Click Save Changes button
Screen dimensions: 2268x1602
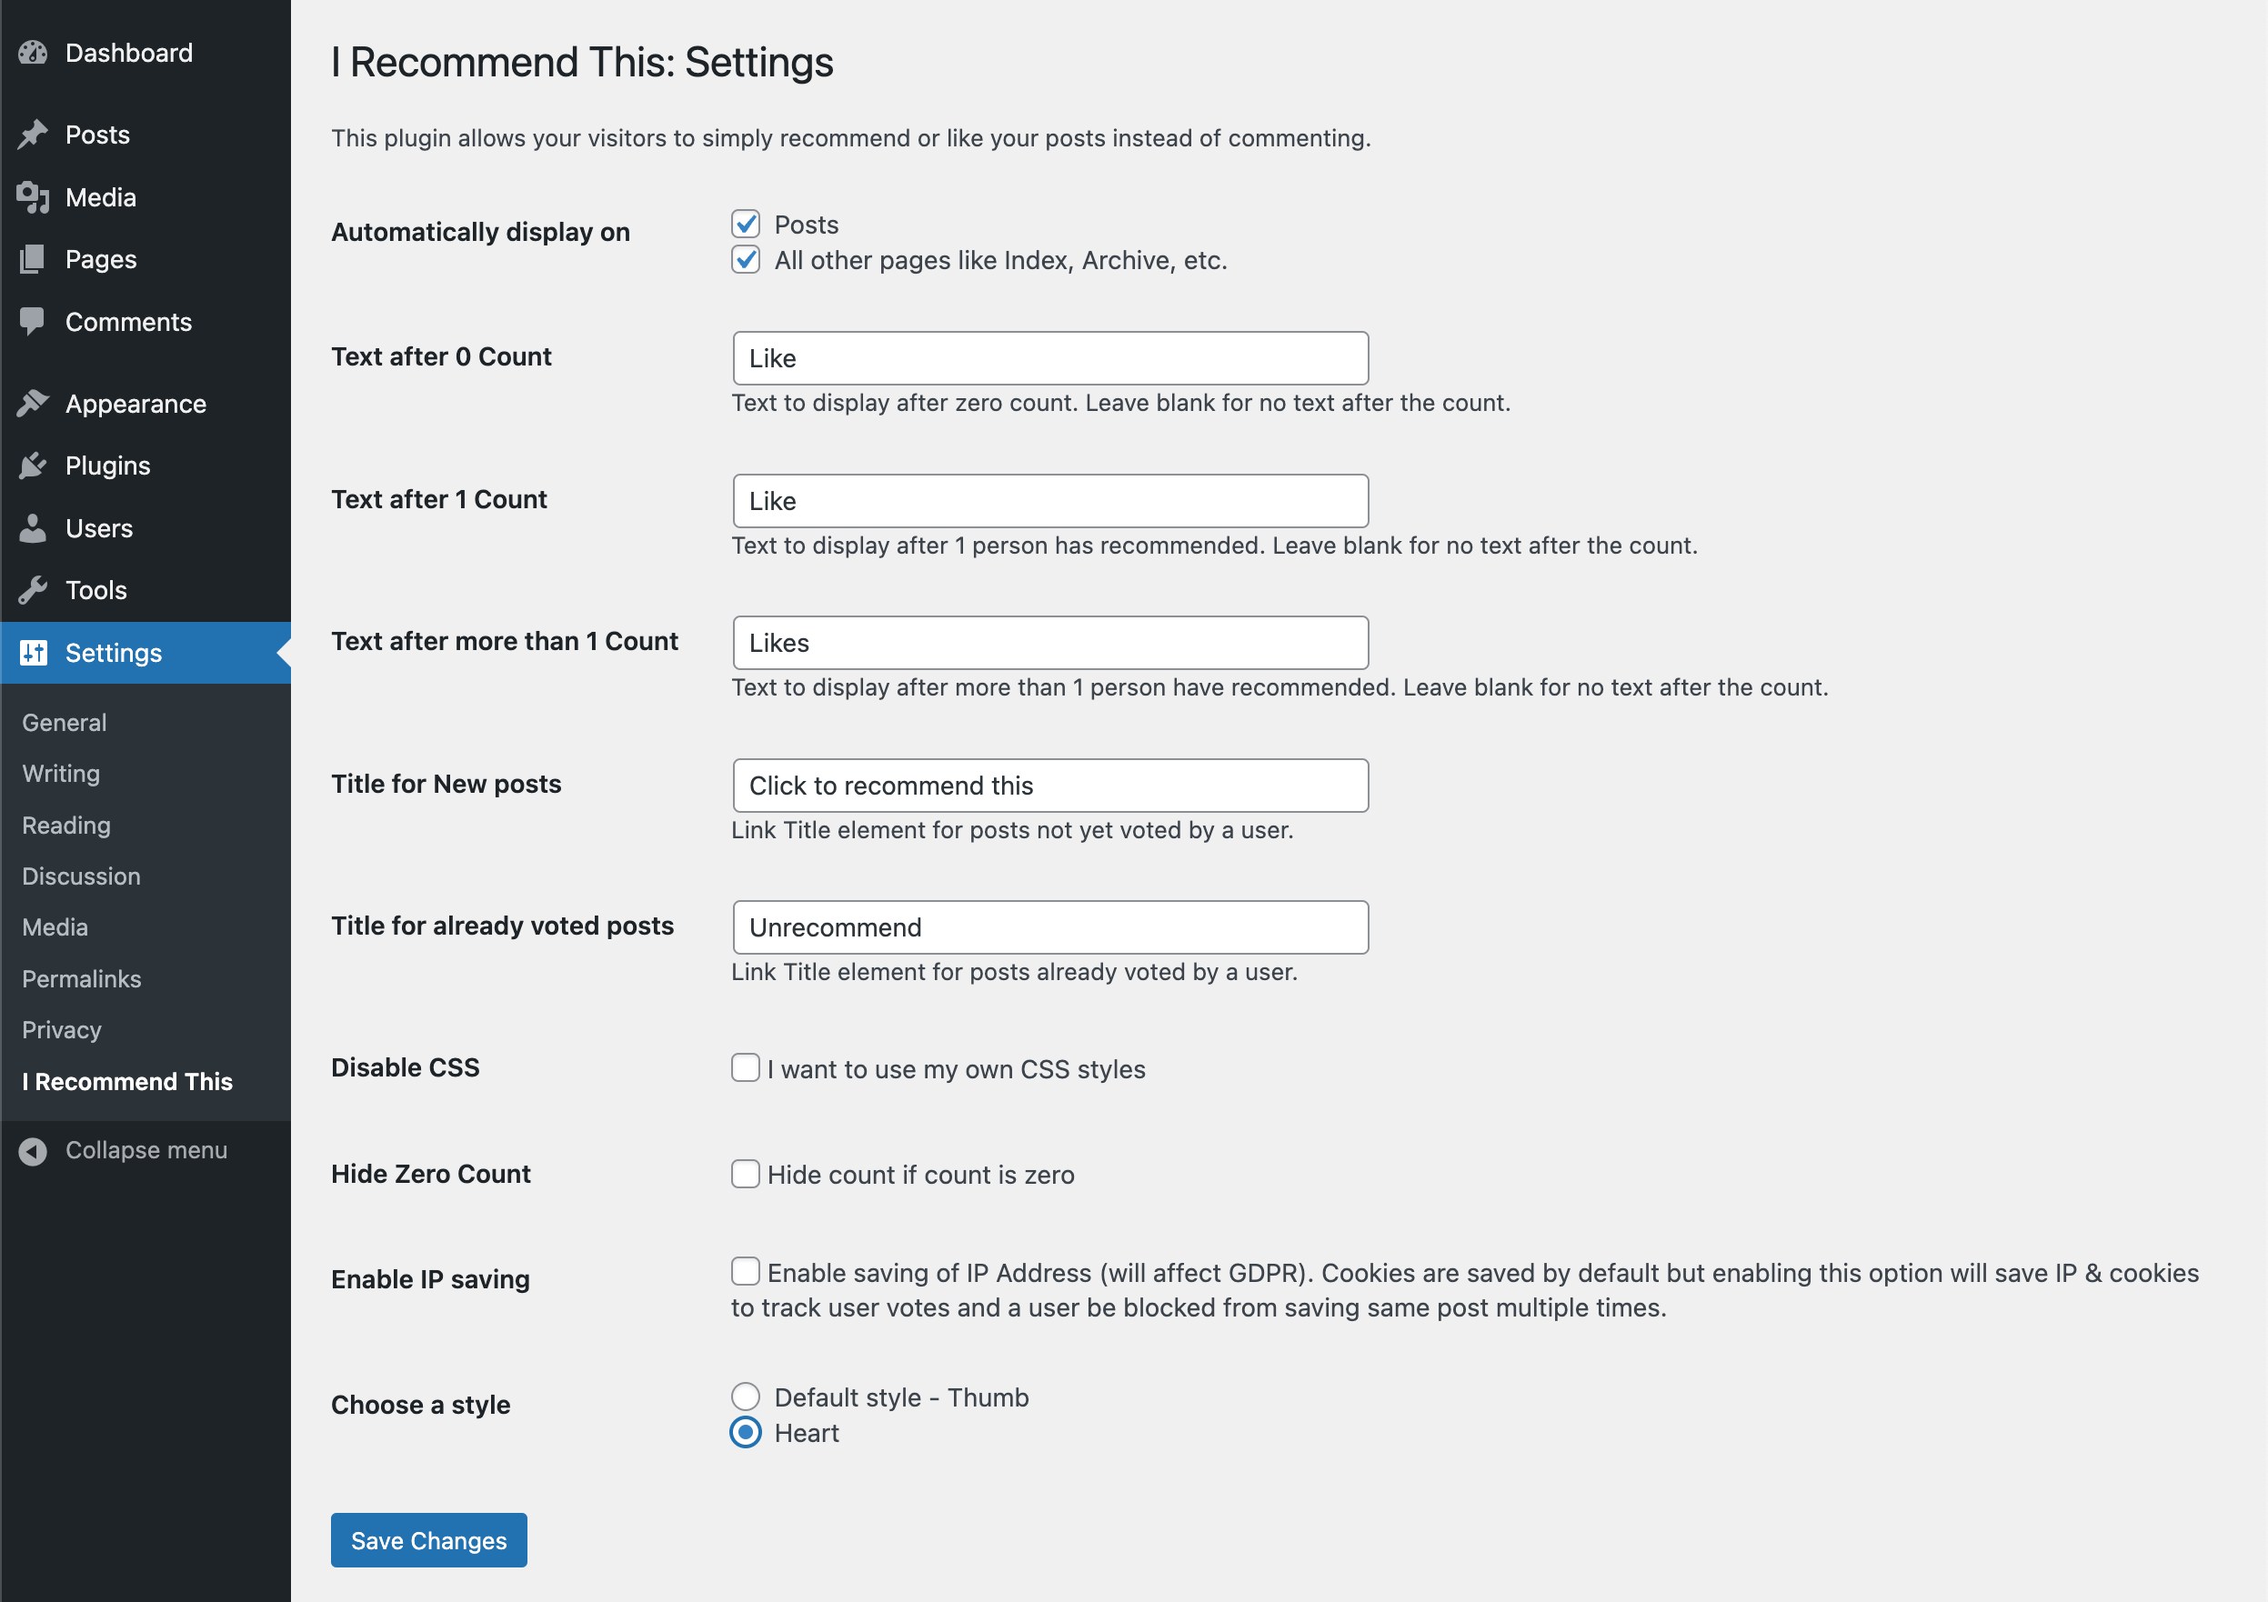click(428, 1539)
